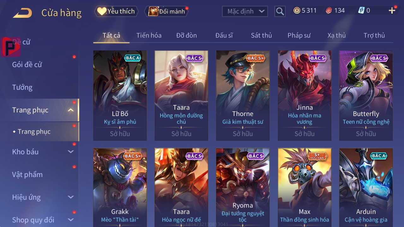Collapse the Trang phục sidebar section

(x=71, y=110)
